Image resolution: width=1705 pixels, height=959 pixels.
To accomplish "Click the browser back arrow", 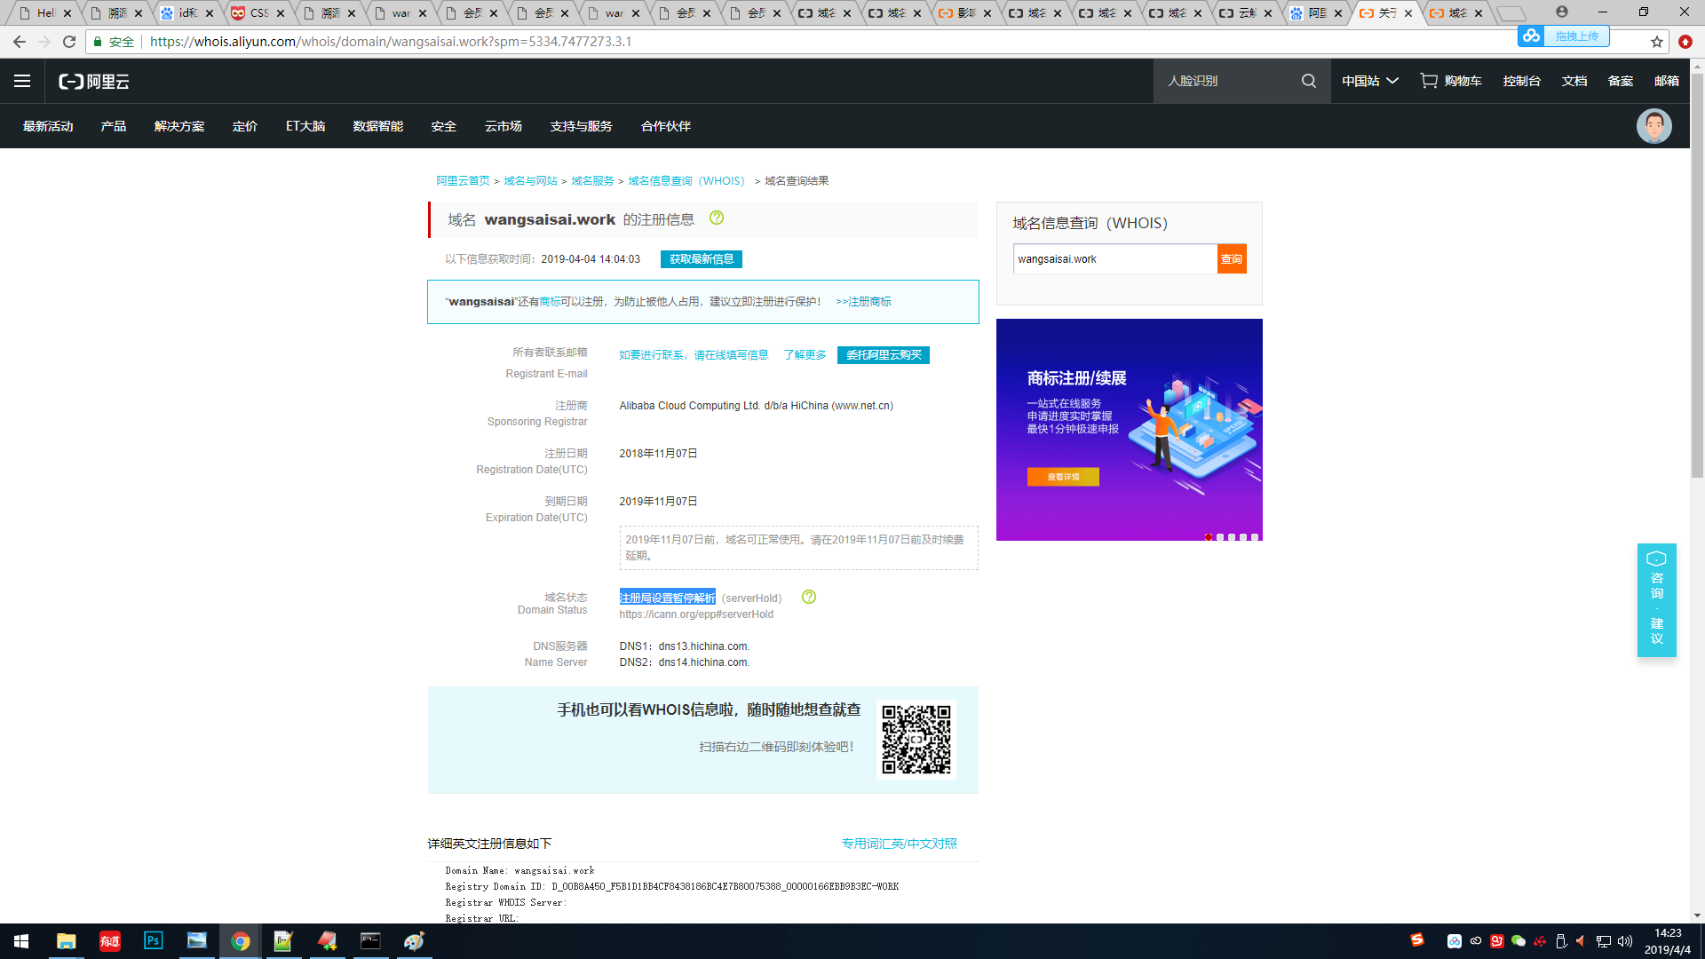I will [x=20, y=42].
